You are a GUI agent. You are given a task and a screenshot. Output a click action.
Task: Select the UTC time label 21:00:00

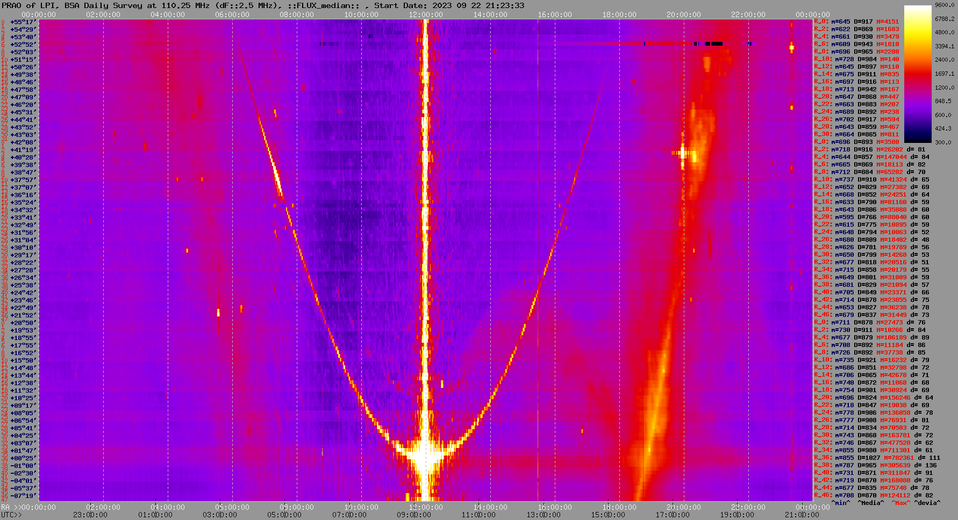[x=801, y=515]
